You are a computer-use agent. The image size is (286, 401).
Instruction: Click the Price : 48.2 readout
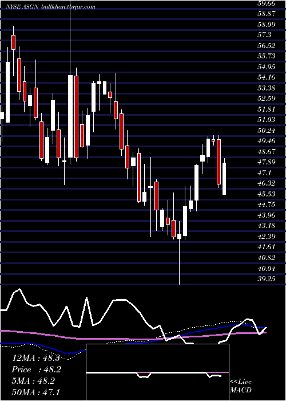pyautogui.click(x=37, y=369)
